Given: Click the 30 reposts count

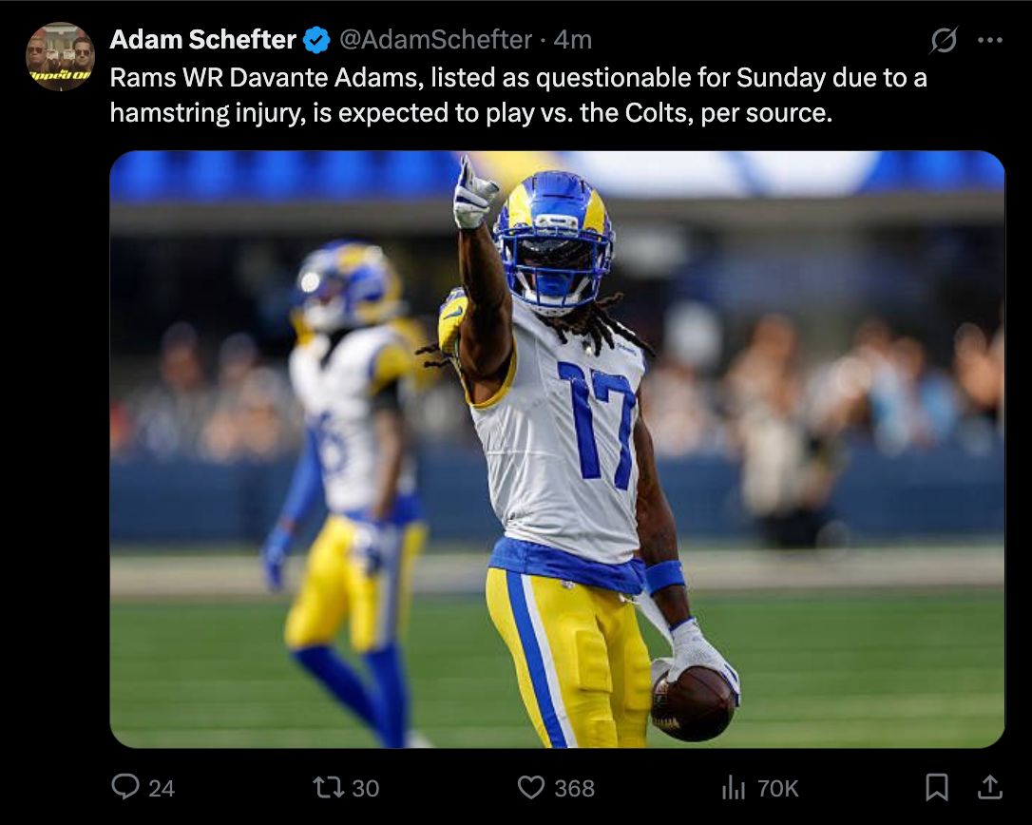Looking at the screenshot, I should pos(366,788).
